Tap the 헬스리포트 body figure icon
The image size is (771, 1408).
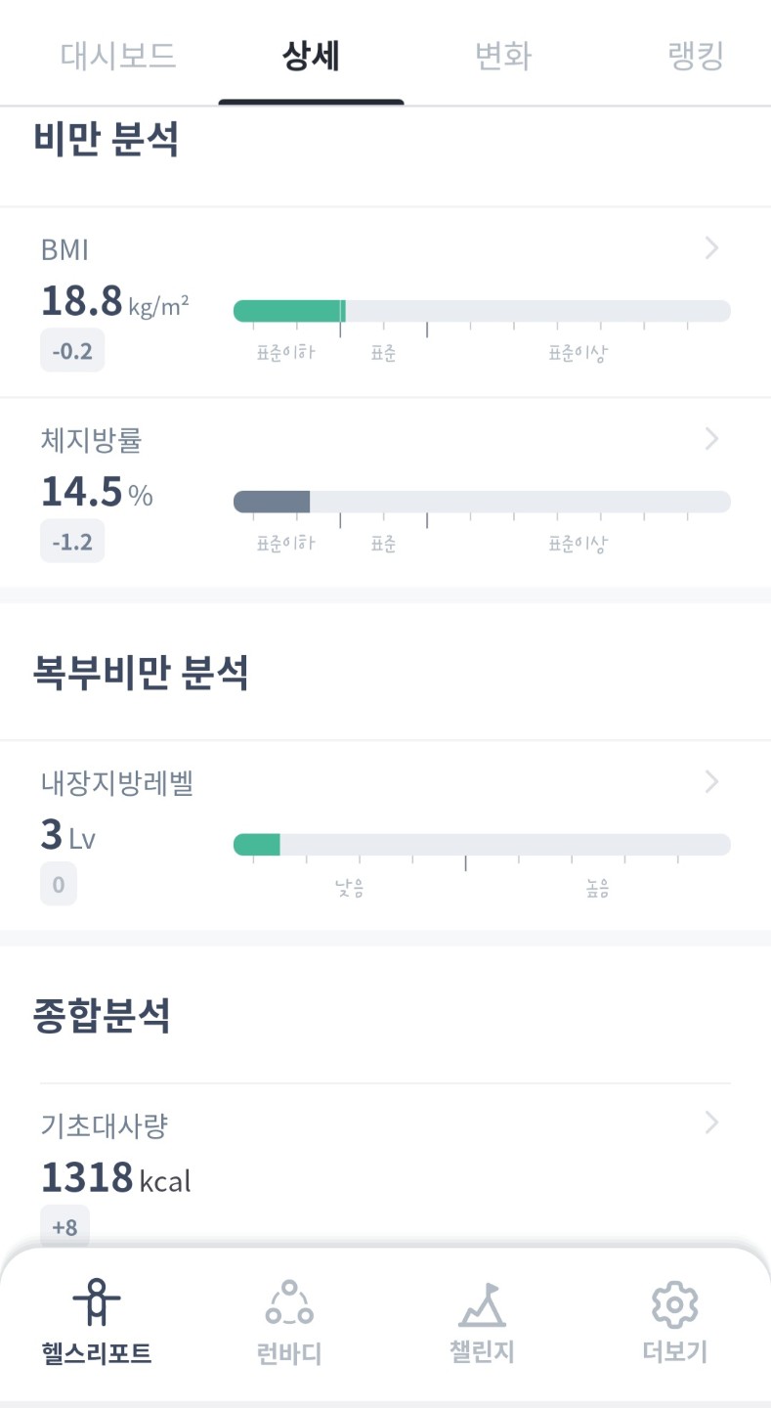coord(97,1302)
